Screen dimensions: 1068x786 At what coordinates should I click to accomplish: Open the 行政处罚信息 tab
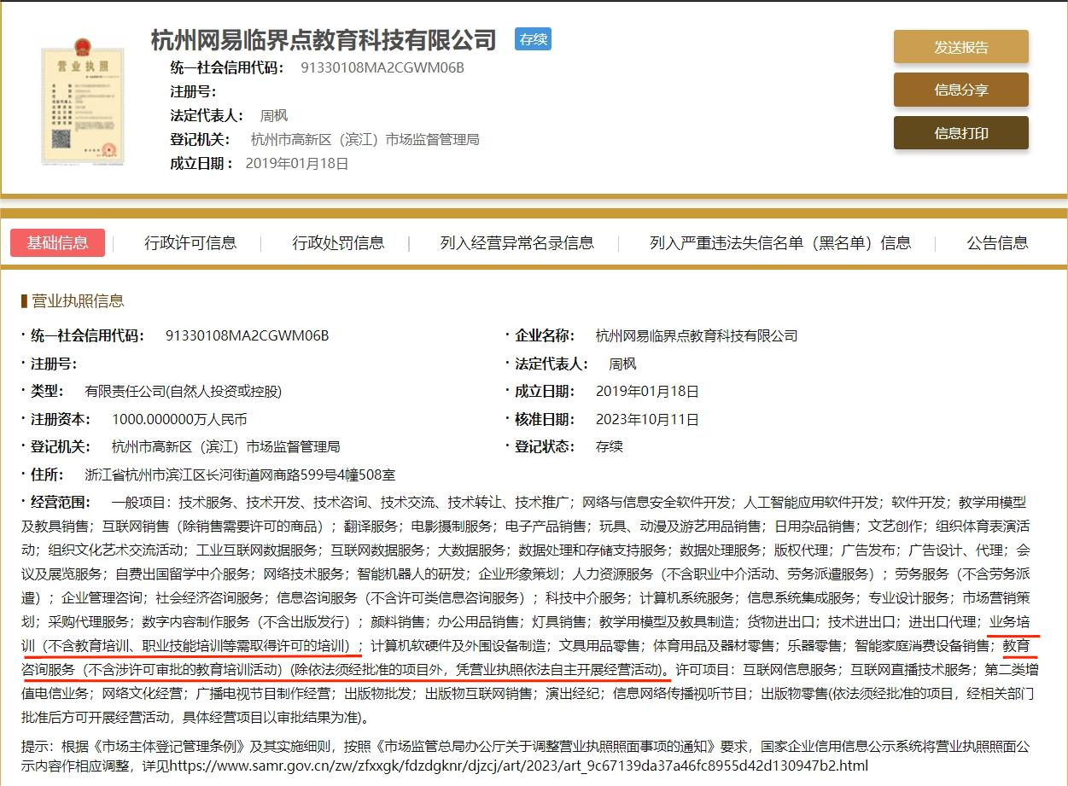tap(338, 243)
